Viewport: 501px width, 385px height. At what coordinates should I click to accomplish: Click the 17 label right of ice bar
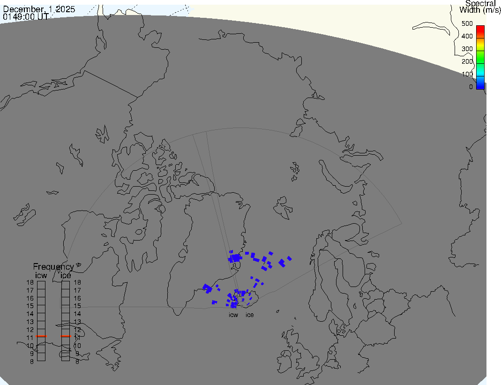(77, 290)
